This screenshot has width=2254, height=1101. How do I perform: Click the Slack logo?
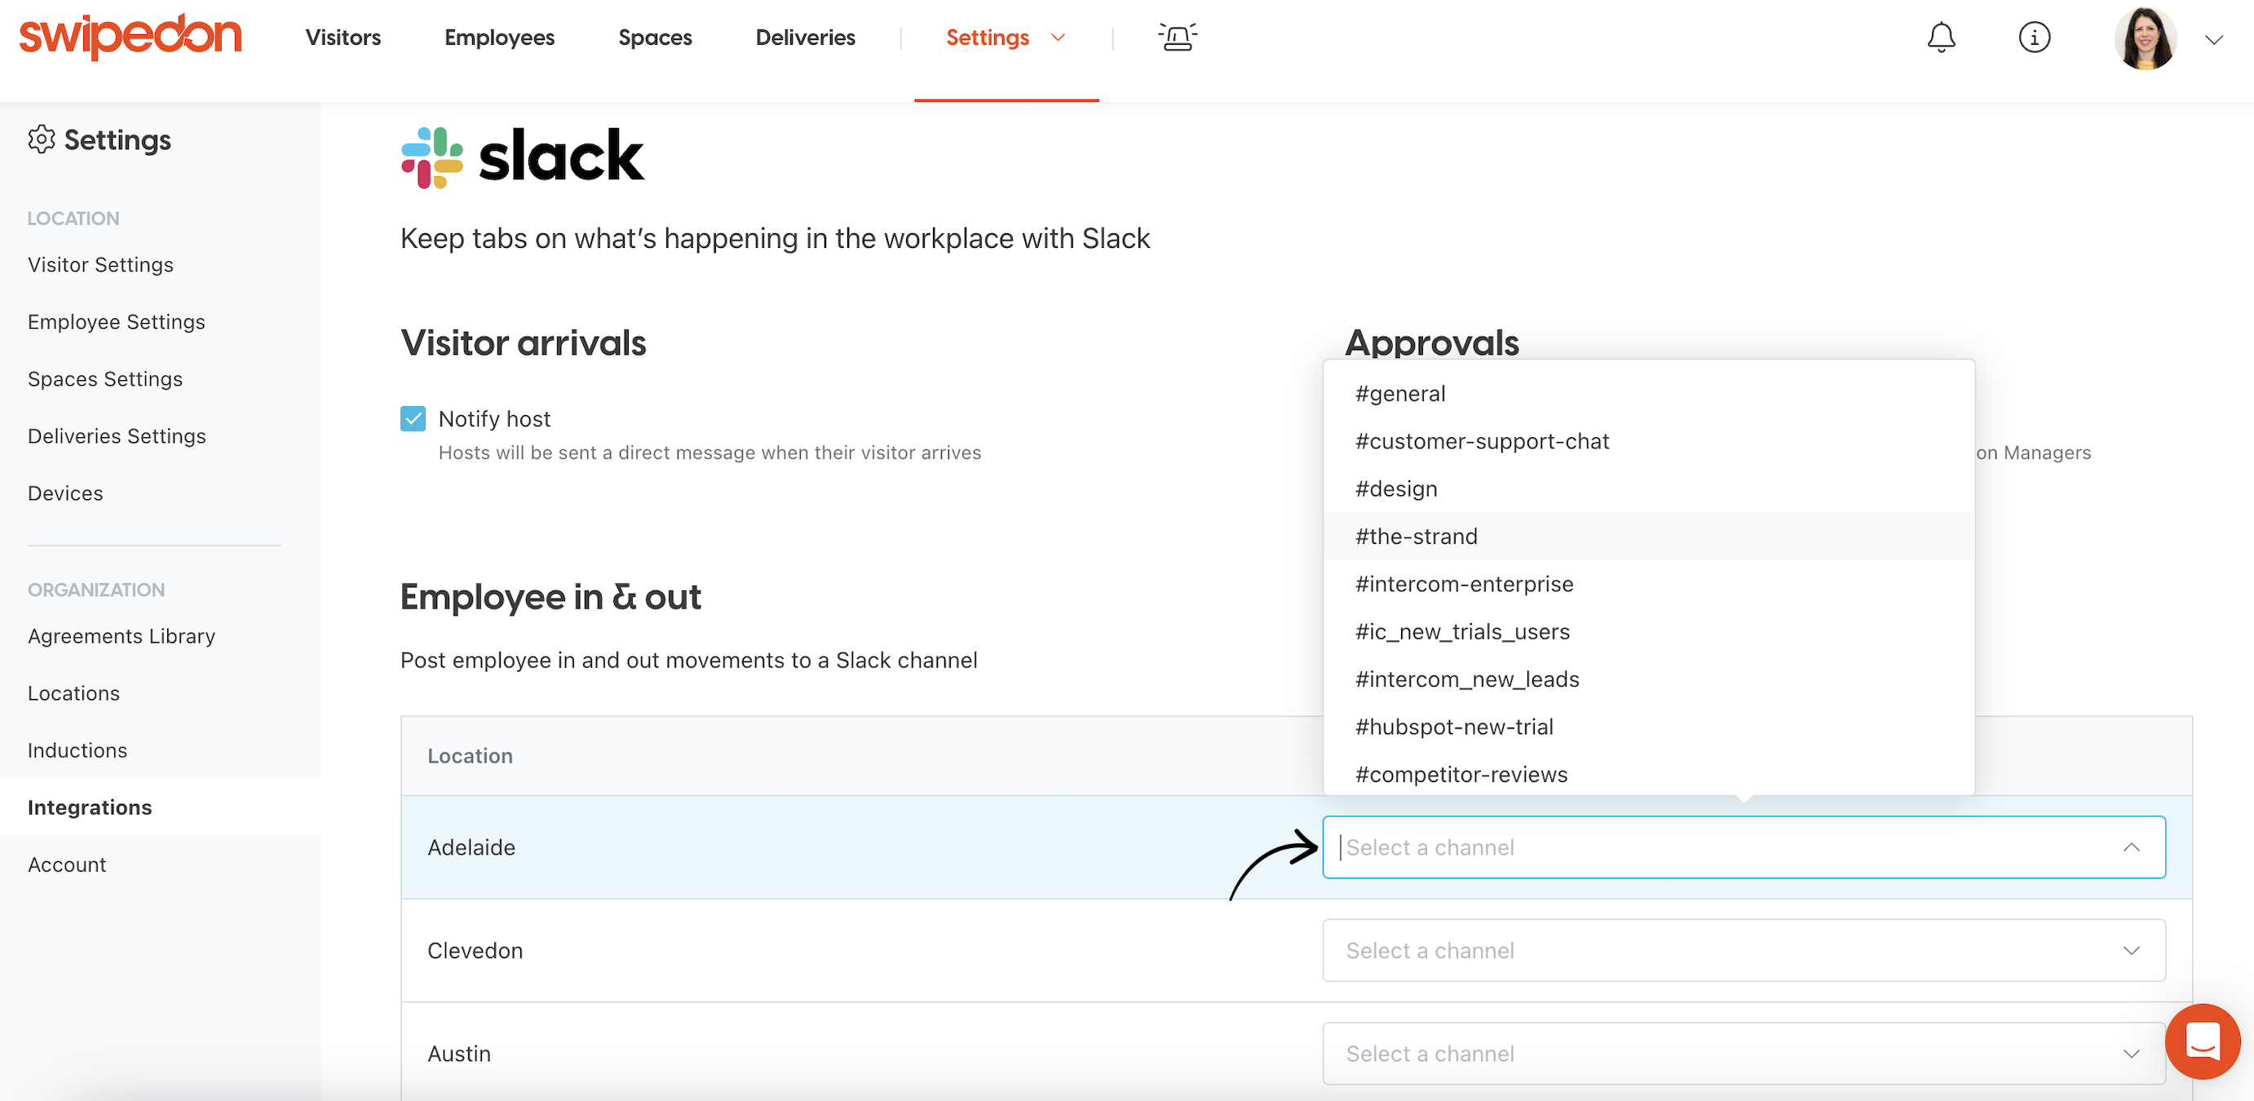523,157
